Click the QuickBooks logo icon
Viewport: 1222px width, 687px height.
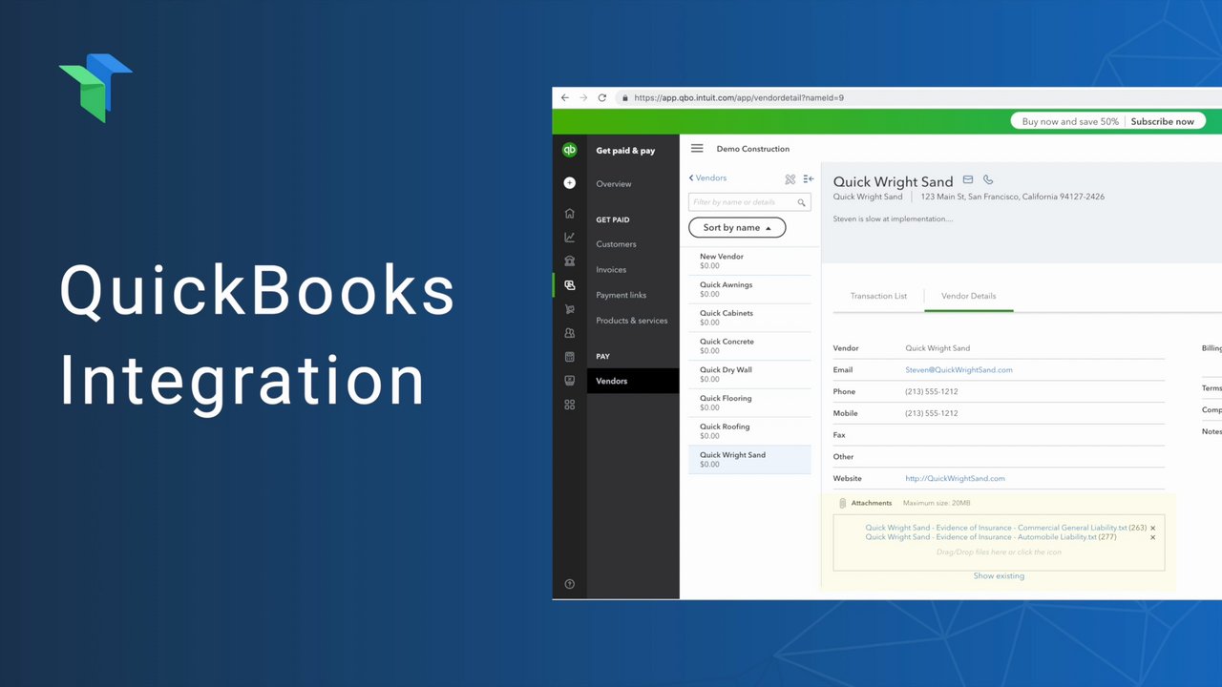(x=569, y=150)
